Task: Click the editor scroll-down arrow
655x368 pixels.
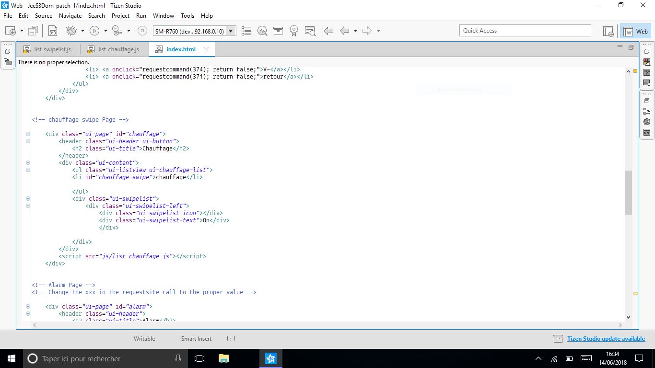Action: [628, 317]
